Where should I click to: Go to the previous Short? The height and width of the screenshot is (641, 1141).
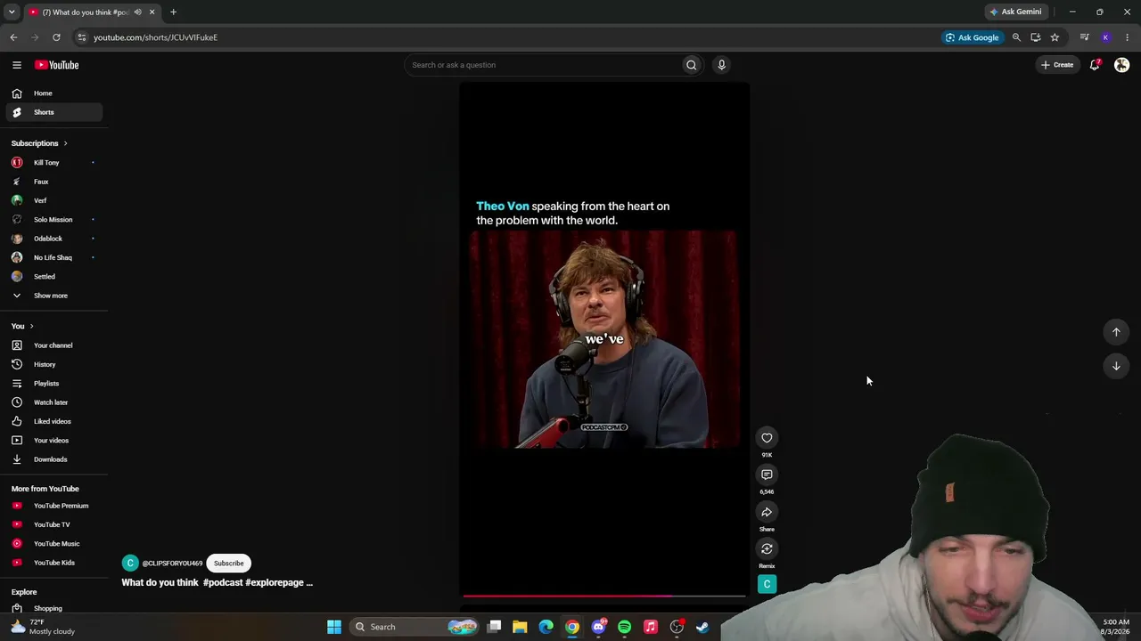tap(1116, 332)
